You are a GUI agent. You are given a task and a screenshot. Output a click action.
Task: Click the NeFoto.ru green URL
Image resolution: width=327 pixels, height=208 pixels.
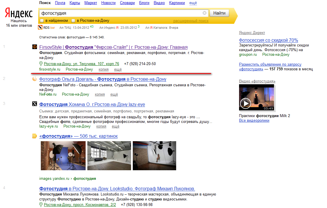coord(48,94)
